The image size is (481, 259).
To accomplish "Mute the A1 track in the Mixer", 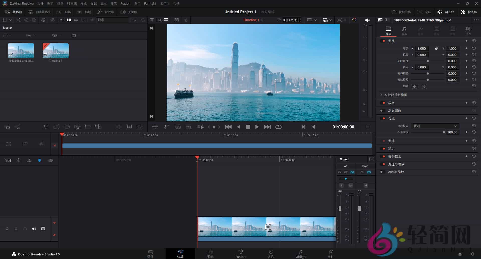I will tap(351, 185).
